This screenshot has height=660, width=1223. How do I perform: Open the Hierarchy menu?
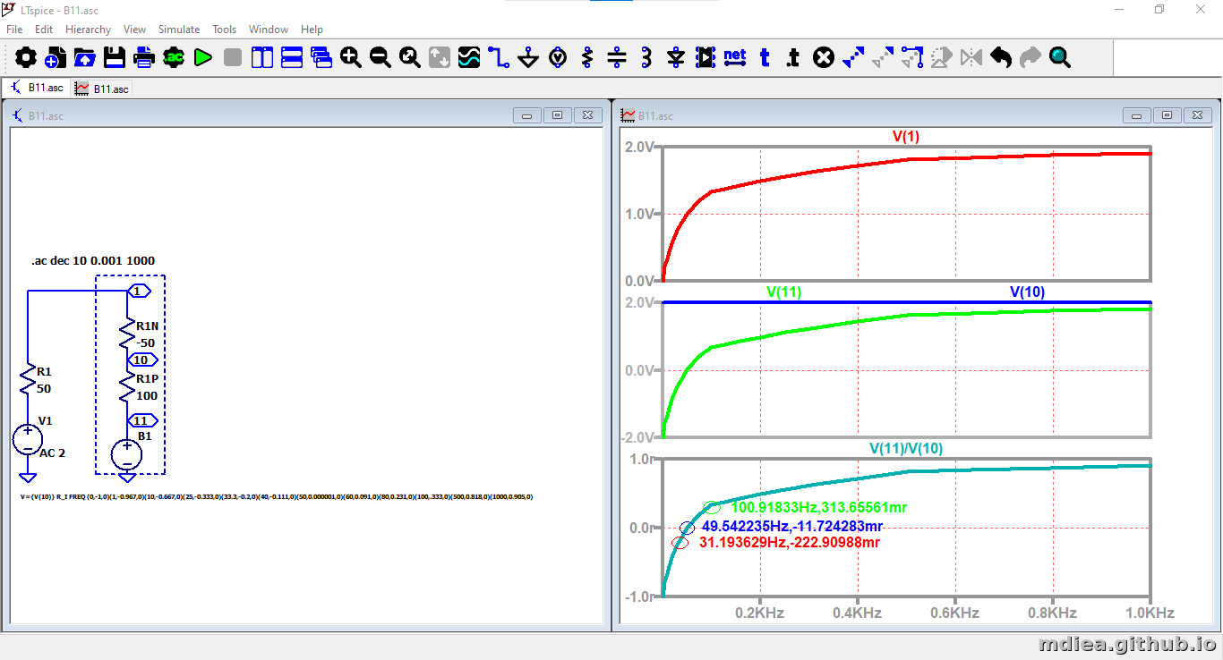click(x=88, y=30)
